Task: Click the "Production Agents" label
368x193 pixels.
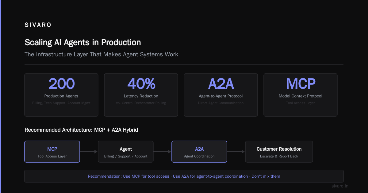Action: pyautogui.click(x=61, y=96)
